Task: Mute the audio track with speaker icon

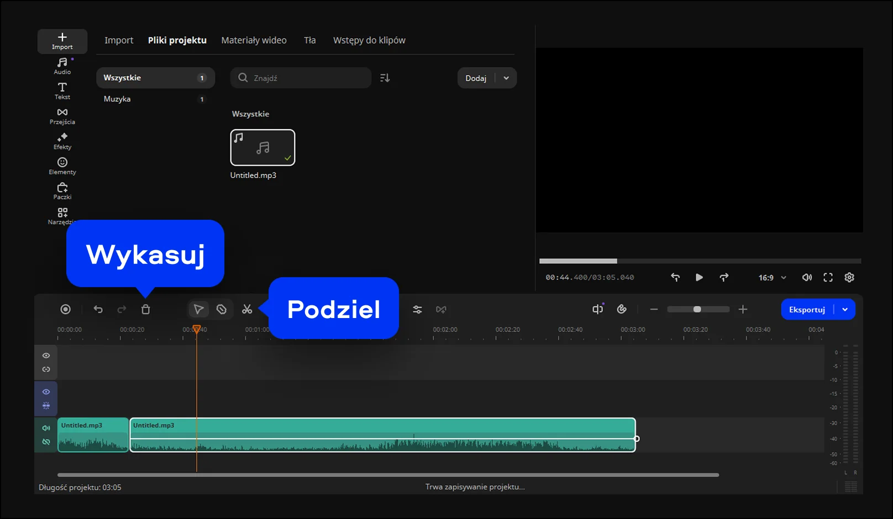Action: [x=46, y=428]
